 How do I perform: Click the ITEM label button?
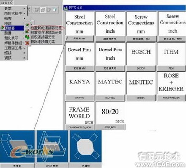tap(171, 69)
